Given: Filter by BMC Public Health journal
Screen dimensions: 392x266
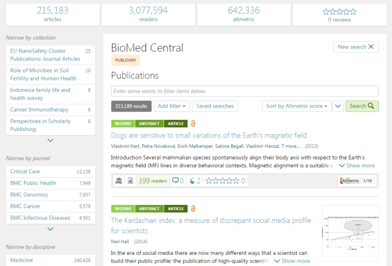Looking at the screenshot, I should point(51,183).
